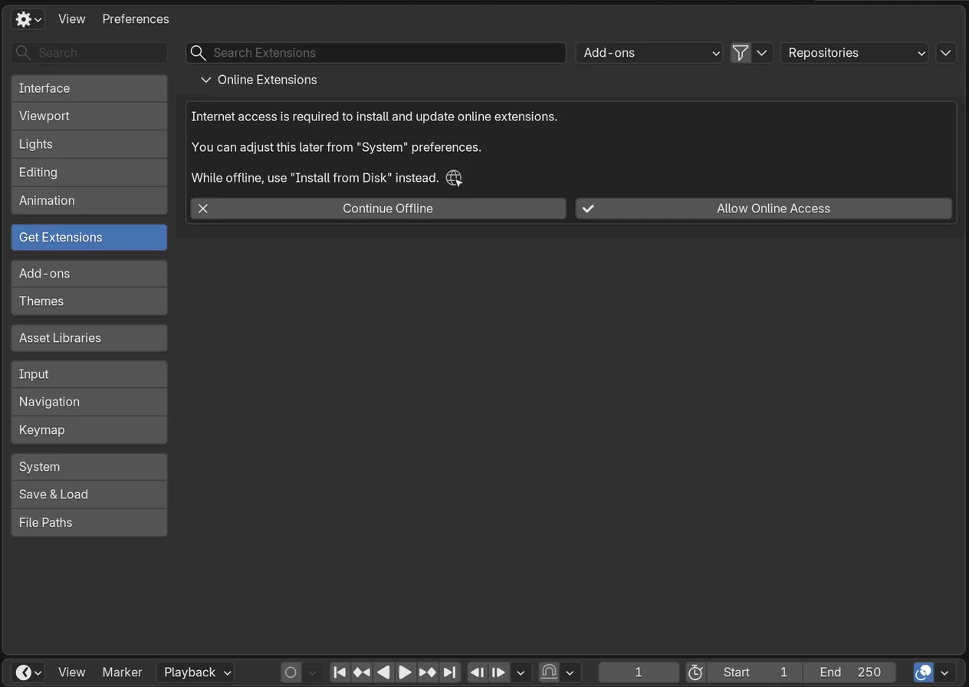Click the globe internet icon
This screenshot has width=969, height=687.
click(x=454, y=178)
